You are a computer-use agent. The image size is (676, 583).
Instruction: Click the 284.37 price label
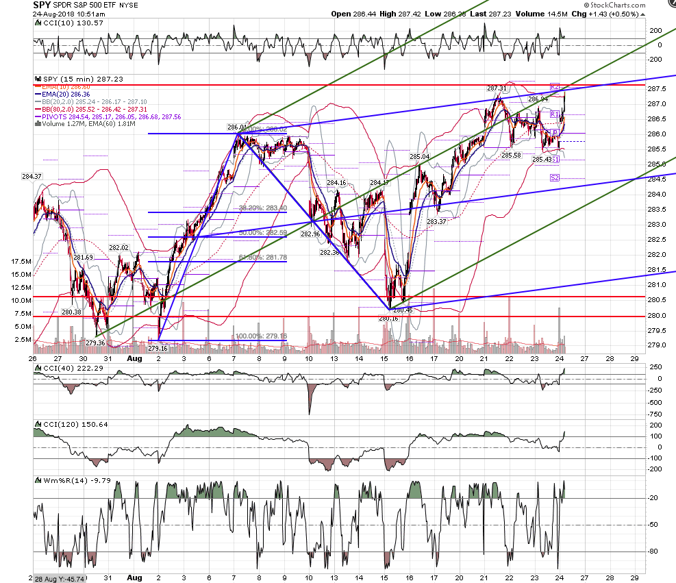(32, 176)
